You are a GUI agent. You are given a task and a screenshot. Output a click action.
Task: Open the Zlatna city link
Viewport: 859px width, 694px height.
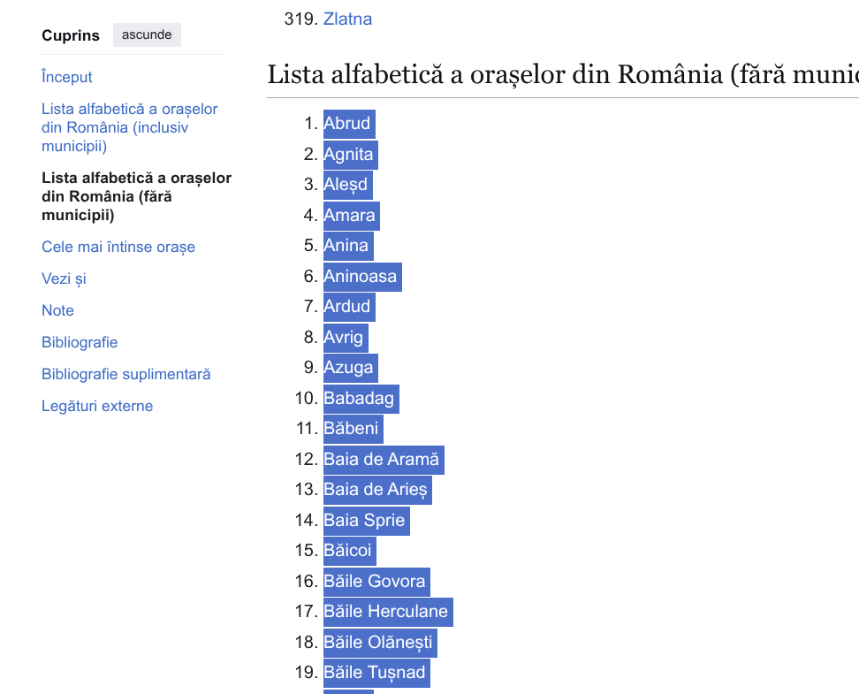point(347,19)
